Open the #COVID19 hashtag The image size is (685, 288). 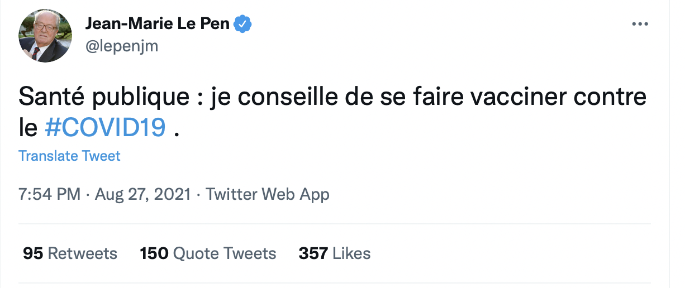pyautogui.click(x=105, y=128)
